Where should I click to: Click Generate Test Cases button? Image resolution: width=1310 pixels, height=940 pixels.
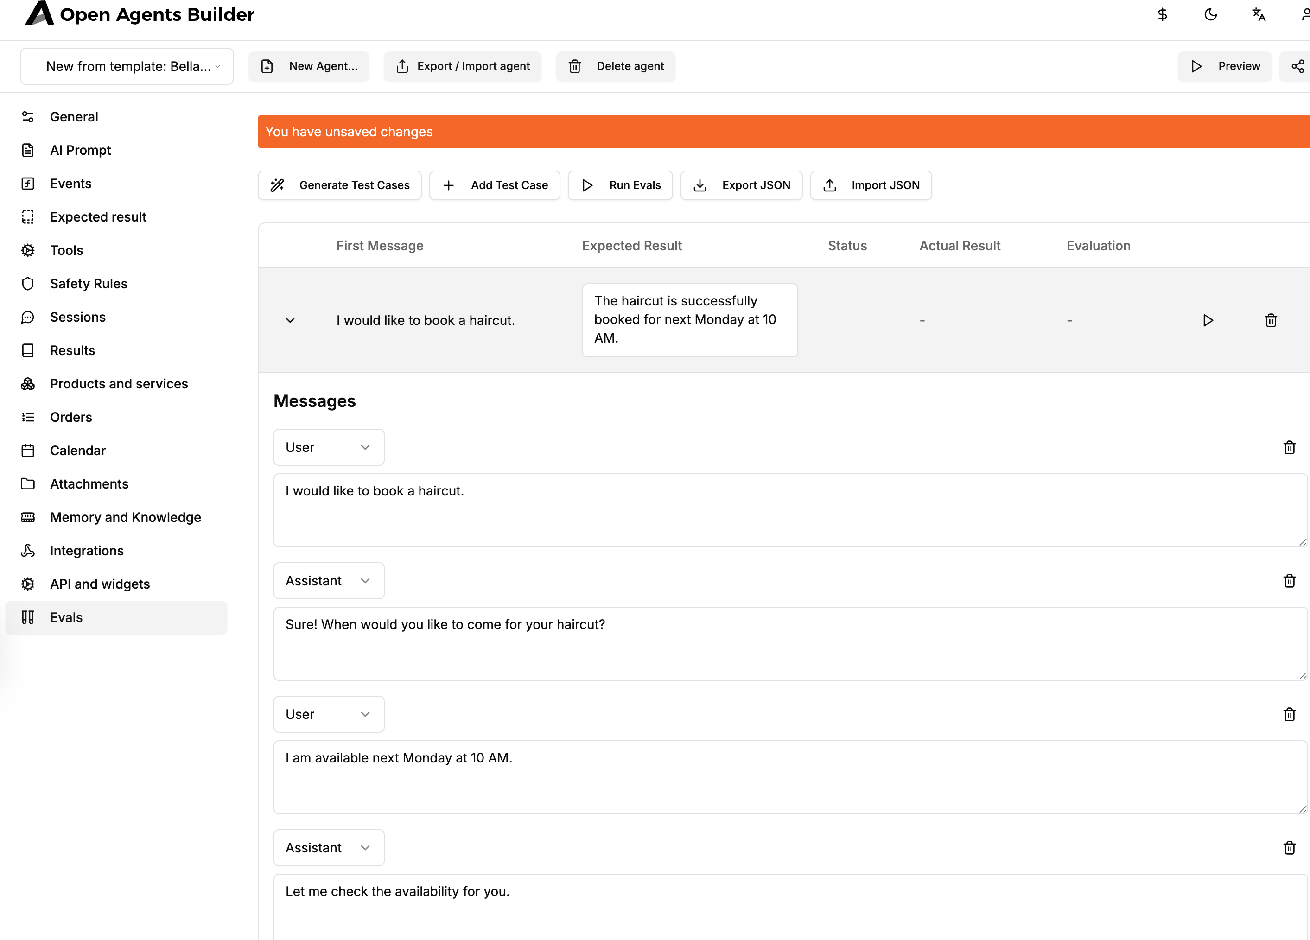coord(340,185)
